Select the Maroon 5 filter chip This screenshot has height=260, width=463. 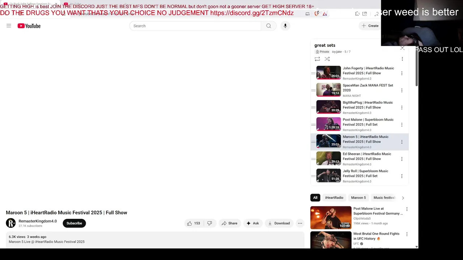[358, 198]
